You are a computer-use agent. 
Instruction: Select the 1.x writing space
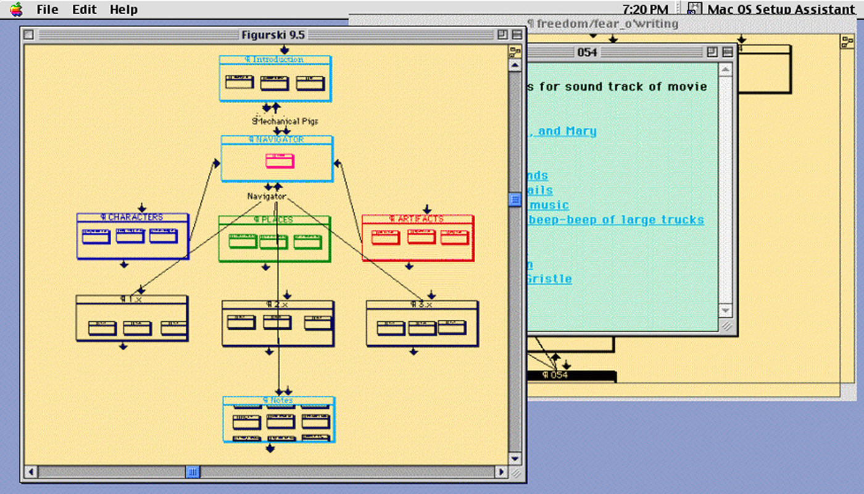coord(131,318)
